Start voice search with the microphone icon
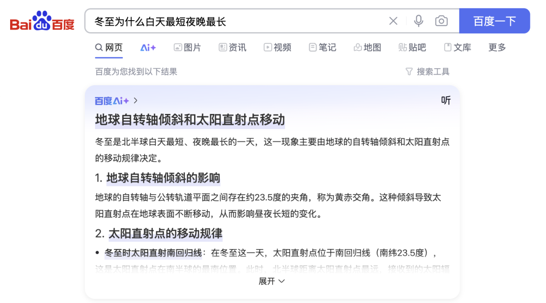This screenshot has height=303, width=546. 419,21
